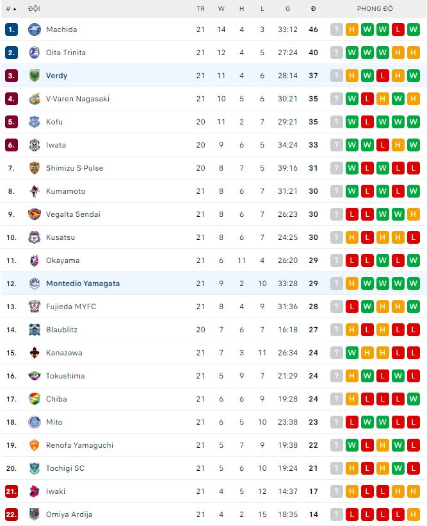Open the Fujieda MYFC team page

(71, 307)
